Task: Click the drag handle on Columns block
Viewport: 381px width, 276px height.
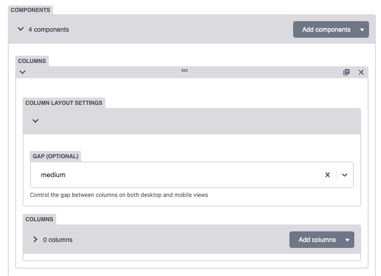Action: coord(185,70)
